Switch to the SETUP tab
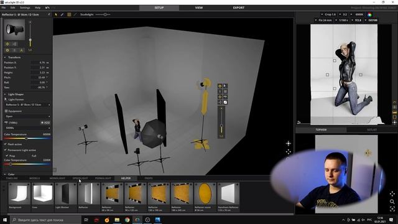This screenshot has height=224, width=398. tap(159, 7)
